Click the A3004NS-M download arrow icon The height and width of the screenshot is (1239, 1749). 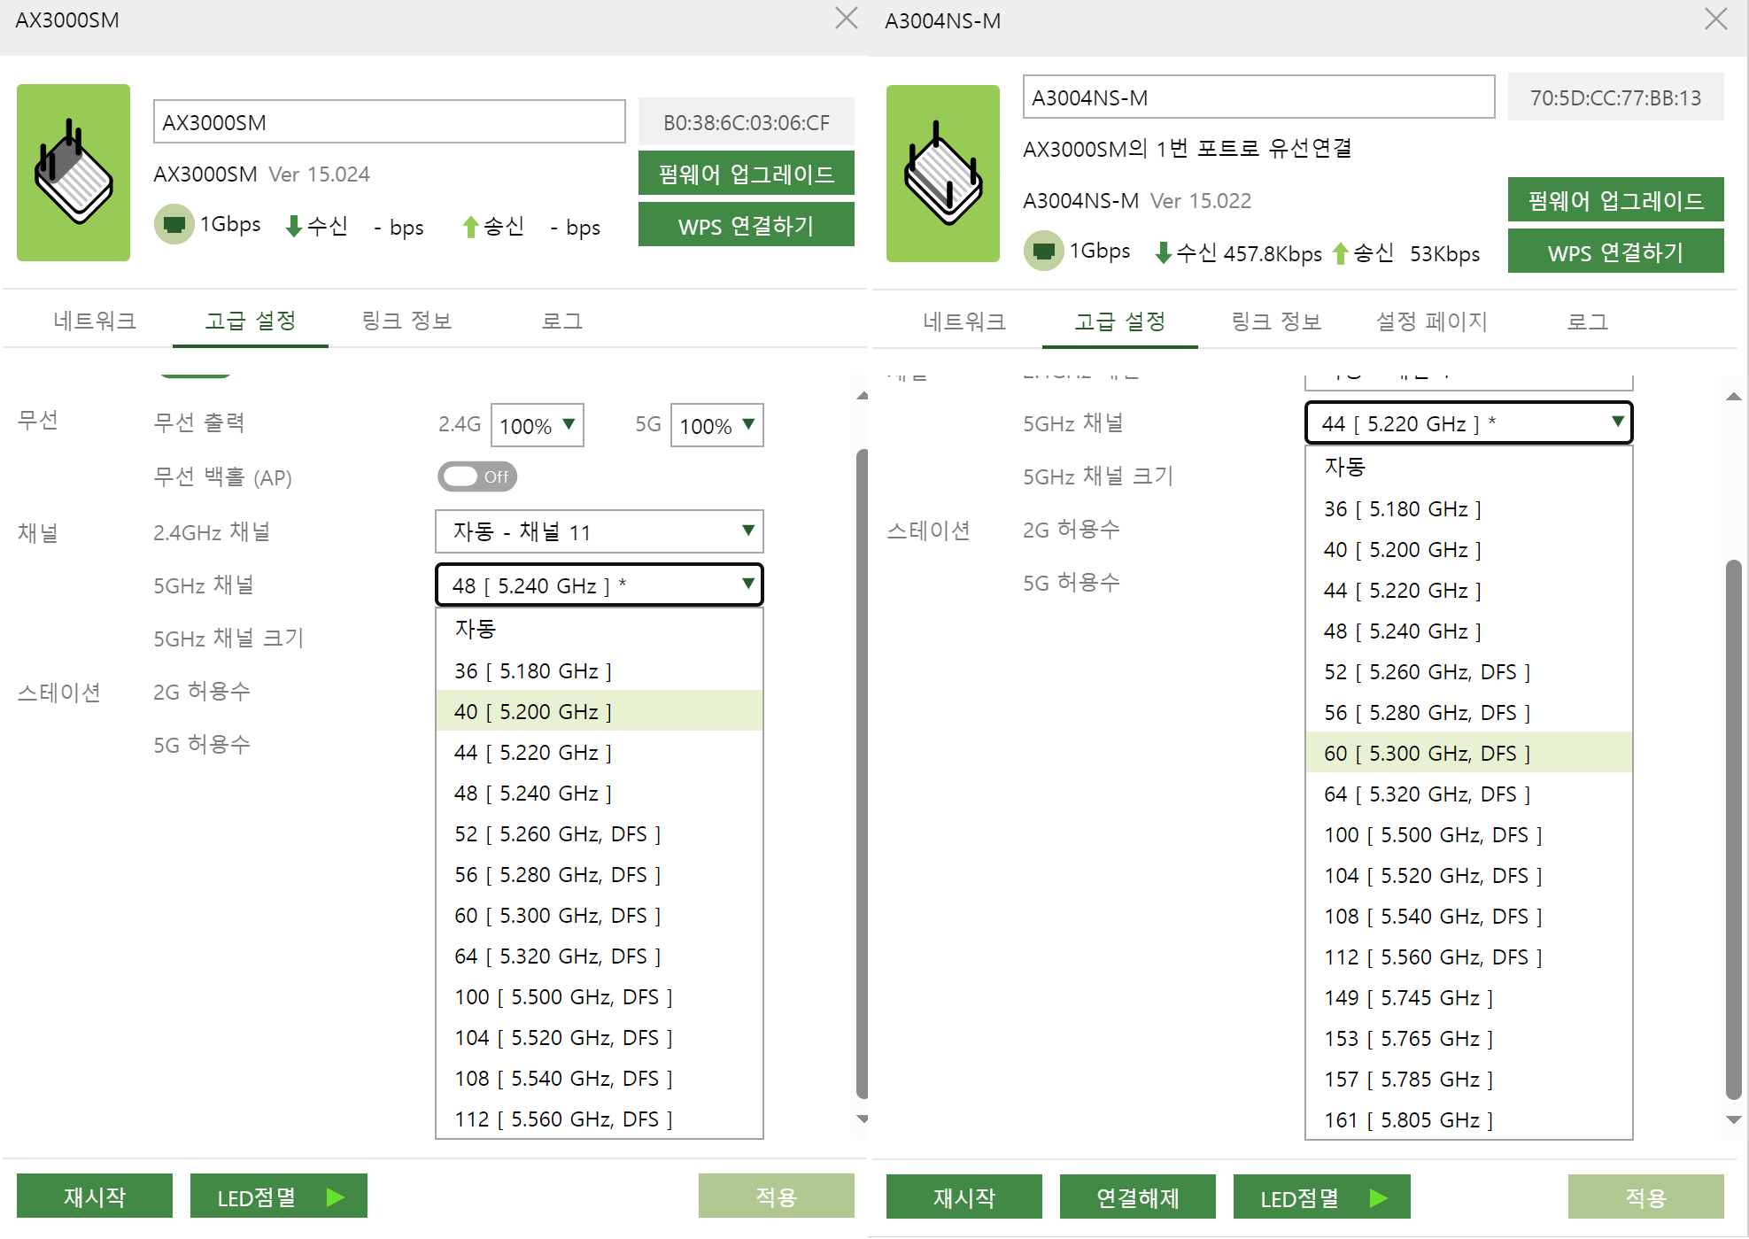pyautogui.click(x=1164, y=254)
